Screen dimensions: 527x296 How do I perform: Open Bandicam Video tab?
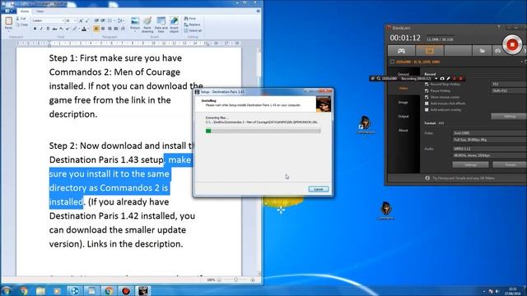pos(403,88)
